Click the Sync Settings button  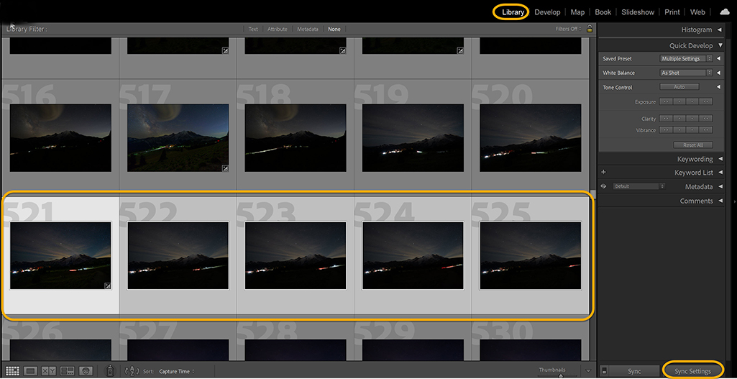pyautogui.click(x=692, y=371)
